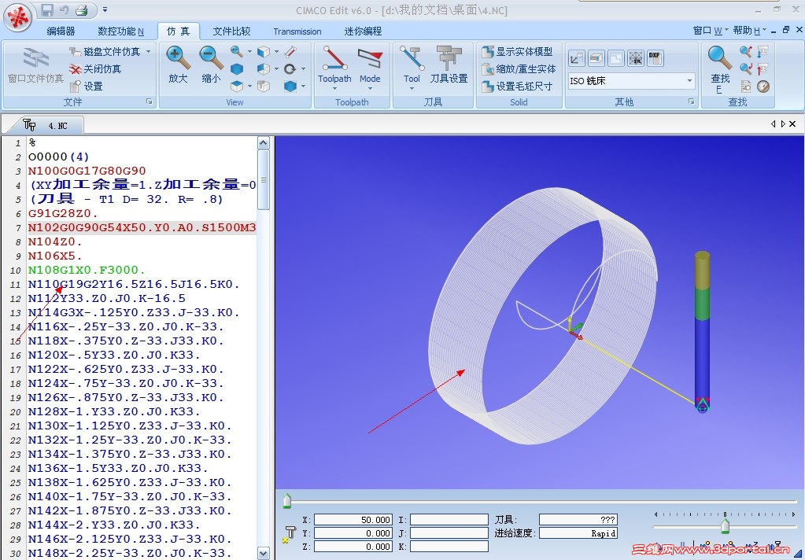The image size is (805, 560).
Task: Select the solid blue cube view icon
Action: coord(237,68)
